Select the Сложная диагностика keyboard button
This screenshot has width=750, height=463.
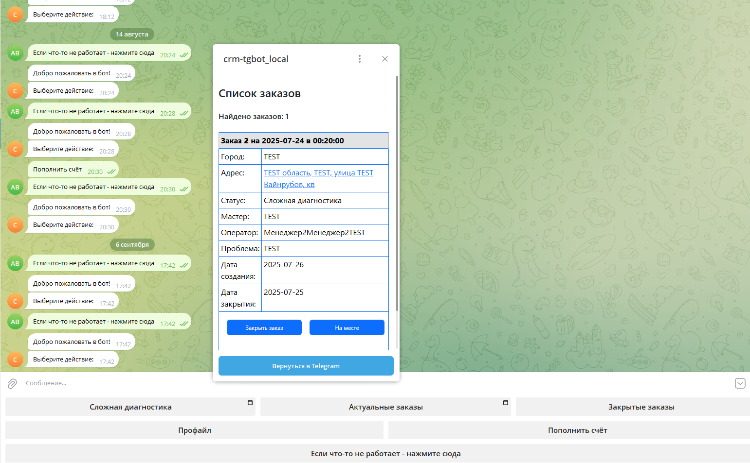click(130, 407)
